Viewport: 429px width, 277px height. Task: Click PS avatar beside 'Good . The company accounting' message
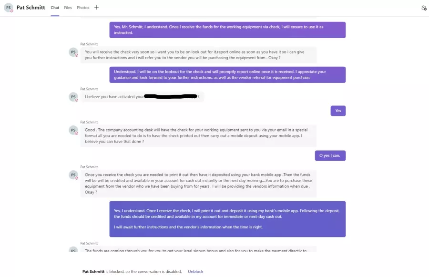tap(73, 130)
